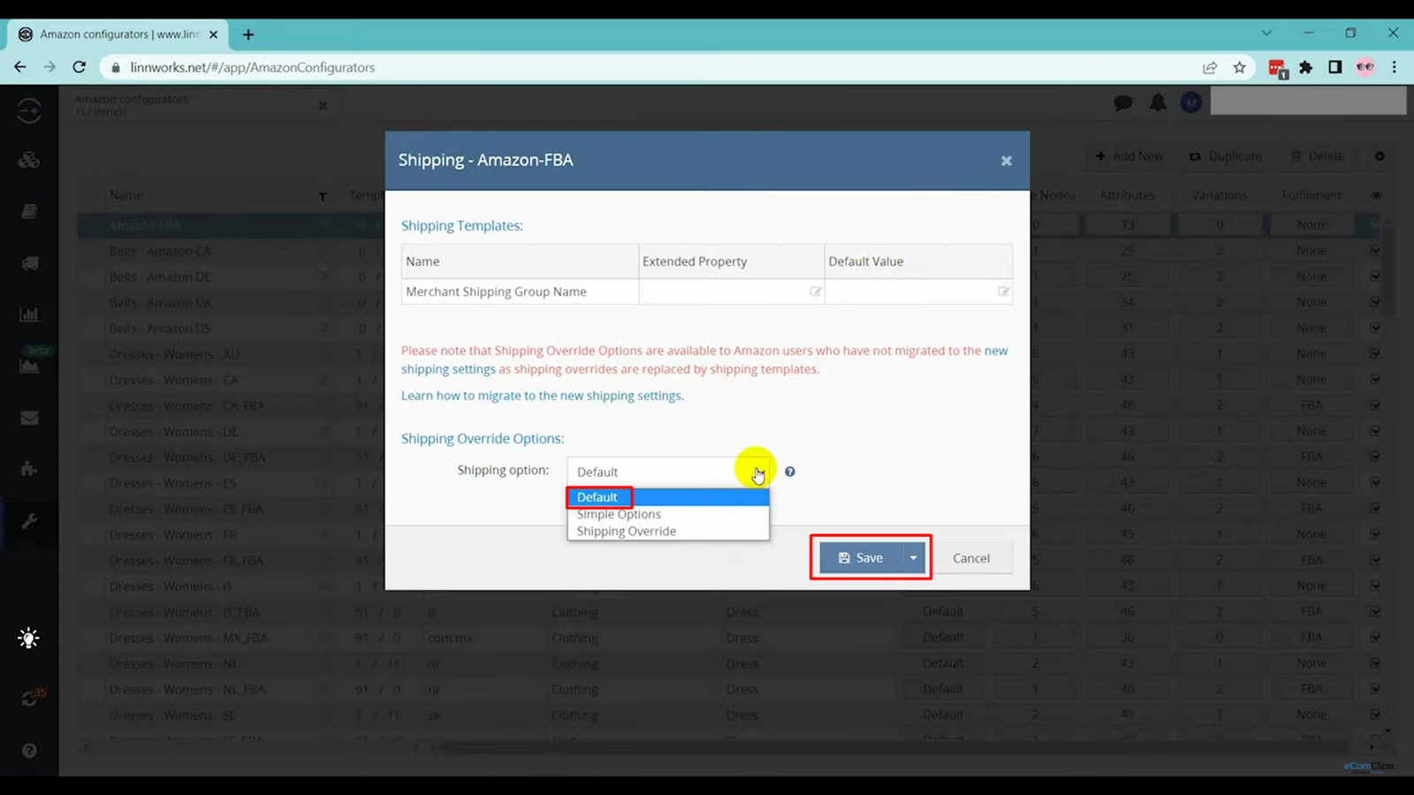This screenshot has width=1414, height=795.
Task: Click Delete in the configurators toolbar
Action: (x=1318, y=156)
